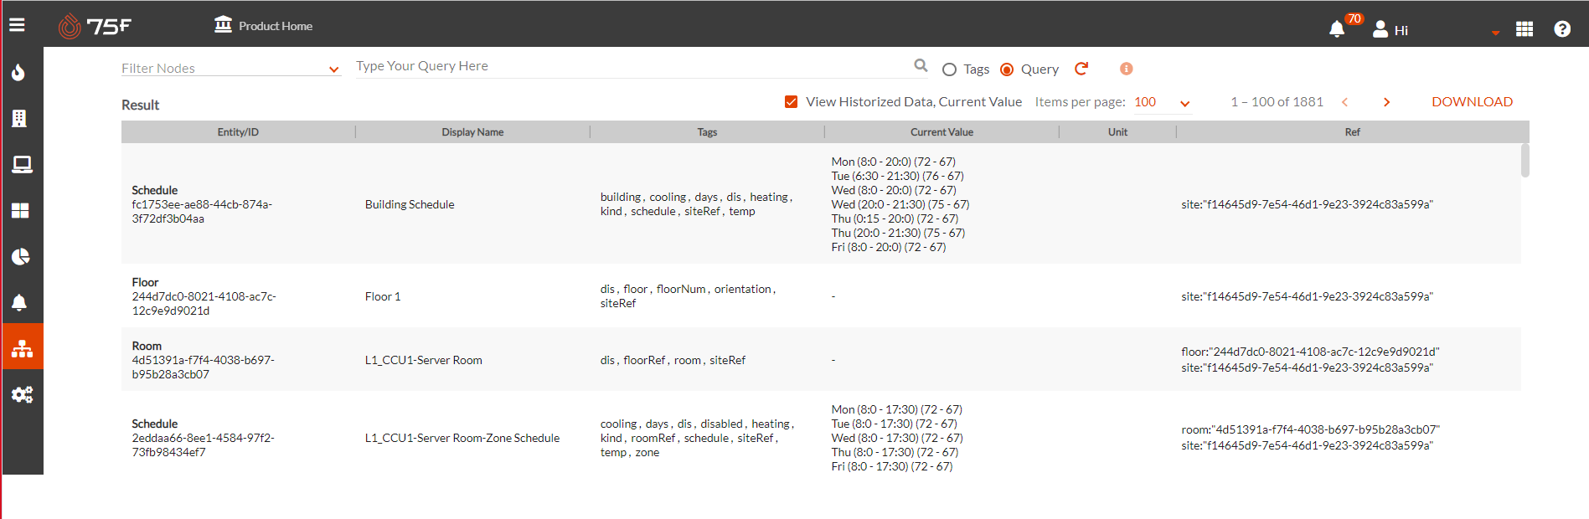1589x519 pixels.
Task: Open the pie chart analytics icon
Action: pyautogui.click(x=21, y=256)
